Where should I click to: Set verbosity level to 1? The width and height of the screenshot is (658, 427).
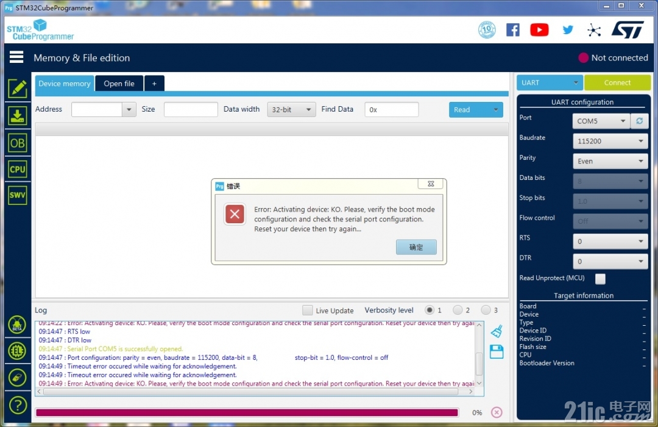click(429, 310)
